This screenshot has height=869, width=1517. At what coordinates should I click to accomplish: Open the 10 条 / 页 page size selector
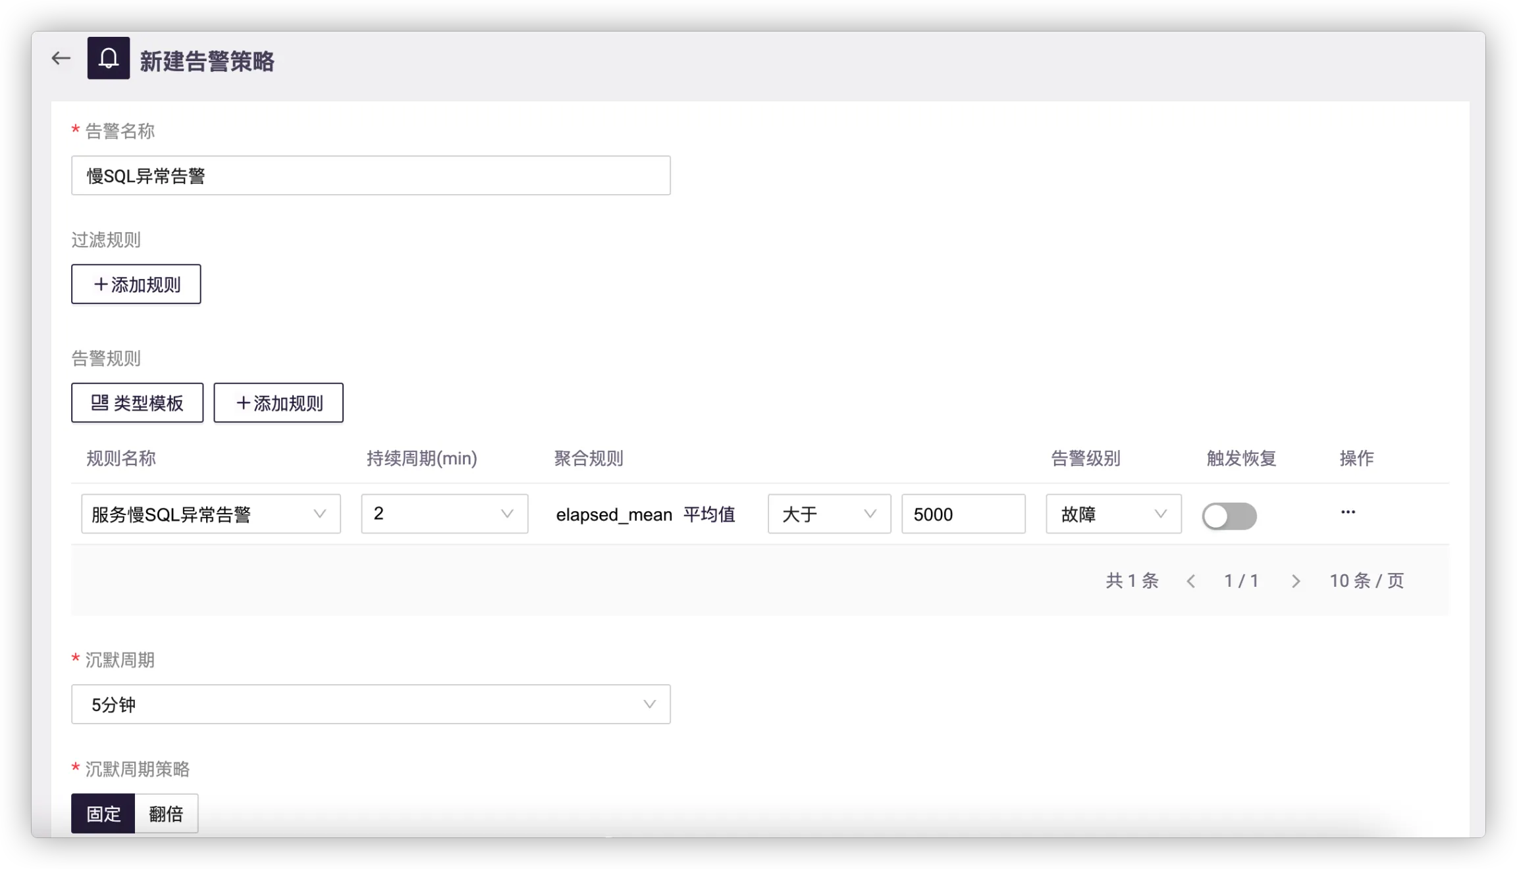coord(1366,581)
